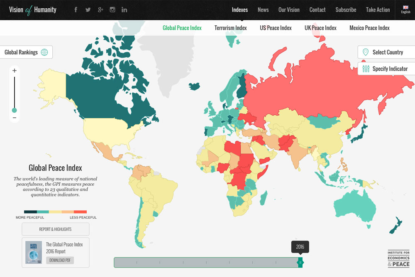The height and width of the screenshot is (277, 415).
Task: Open the Subscribe page
Action: (x=346, y=10)
